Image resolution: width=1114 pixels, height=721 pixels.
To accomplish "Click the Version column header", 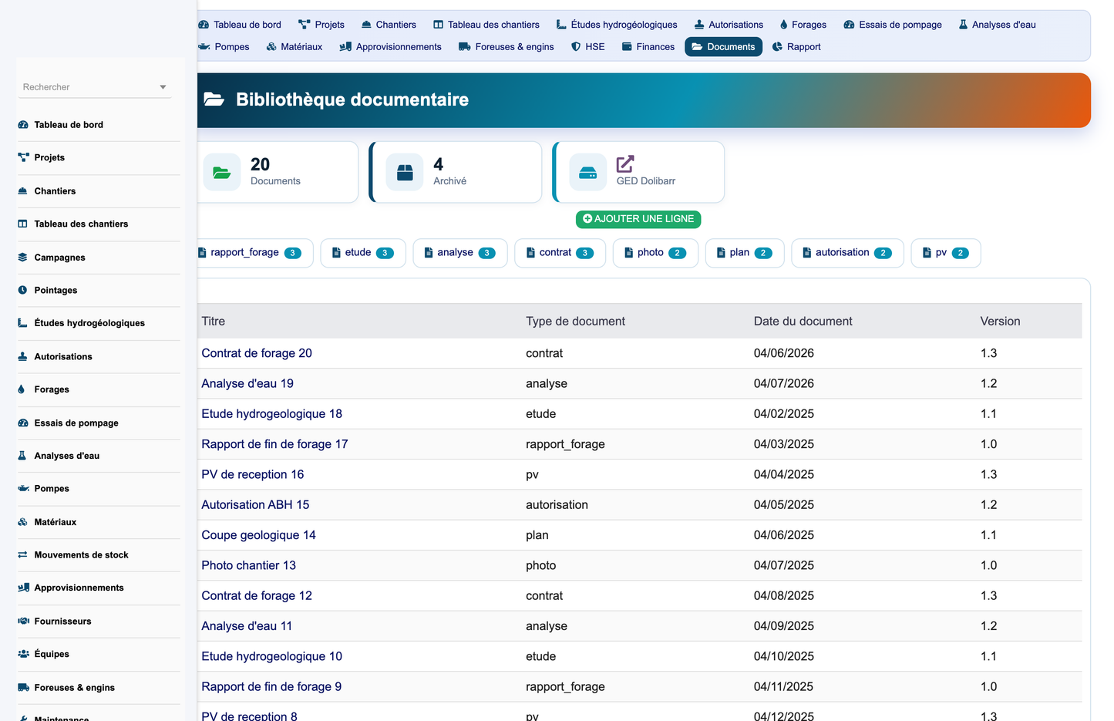I will point(1000,322).
